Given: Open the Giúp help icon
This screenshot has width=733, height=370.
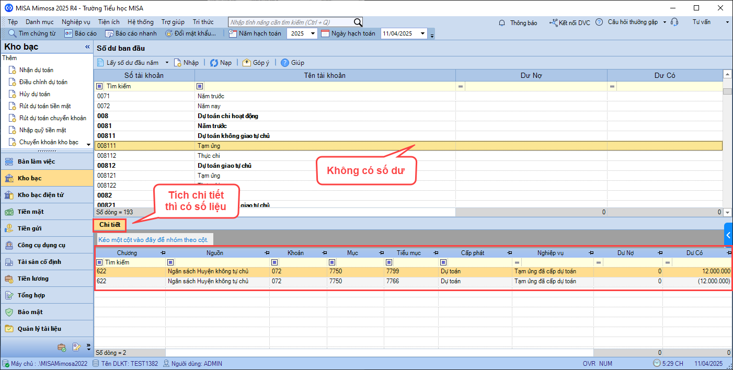Looking at the screenshot, I should (285, 63).
